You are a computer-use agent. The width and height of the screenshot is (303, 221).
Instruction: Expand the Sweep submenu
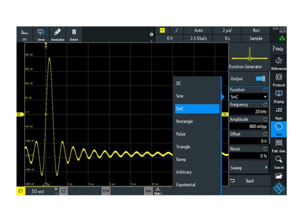[249, 167]
